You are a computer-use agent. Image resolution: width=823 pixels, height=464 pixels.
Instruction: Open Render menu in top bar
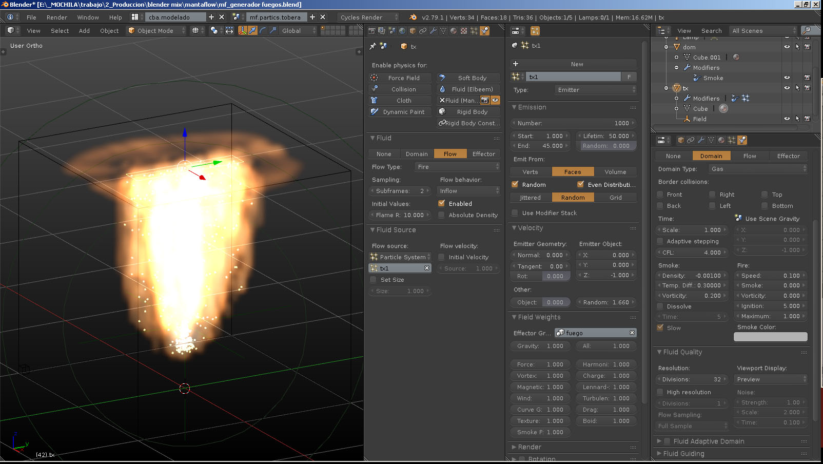56,17
